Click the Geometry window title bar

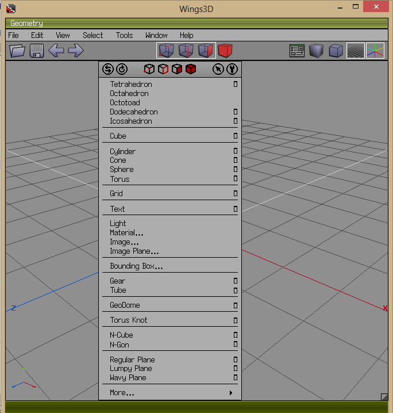(196, 23)
